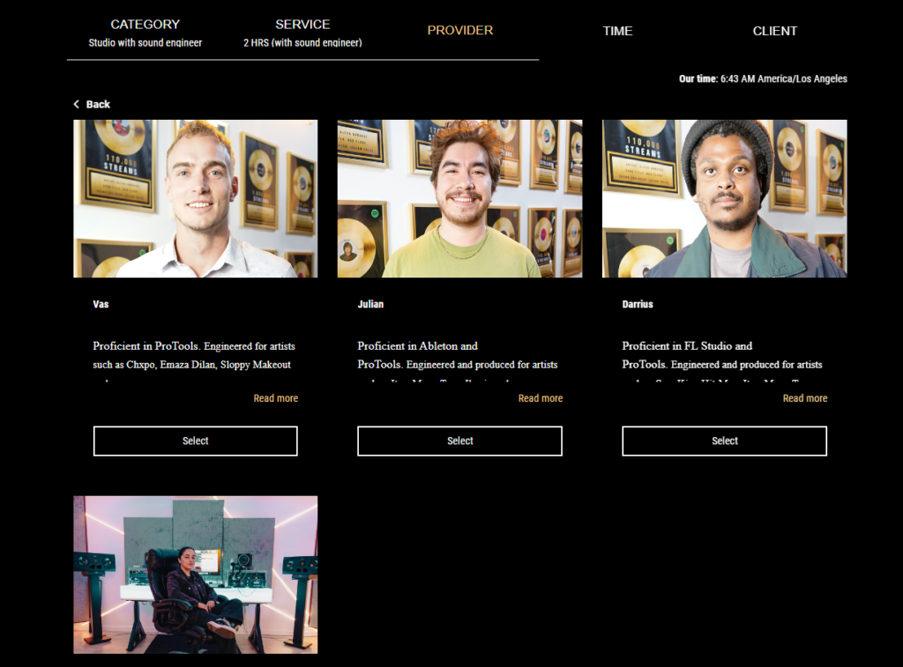This screenshot has width=903, height=667.
Task: Expand Julian's description via Read more
Action: tap(541, 398)
